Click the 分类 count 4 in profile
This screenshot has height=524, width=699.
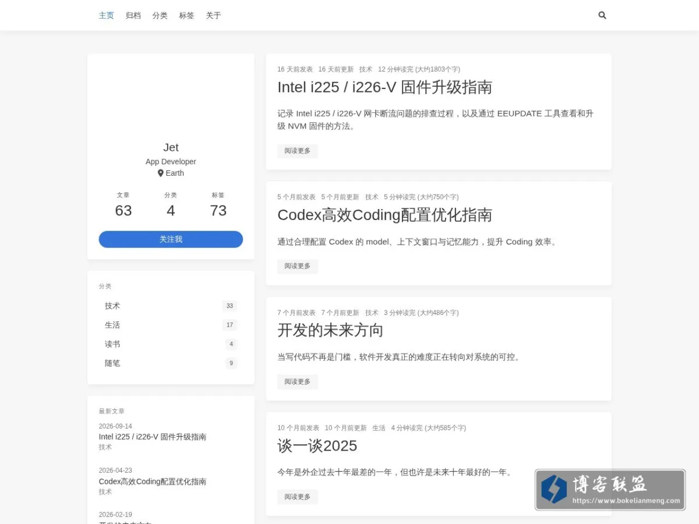tap(171, 210)
